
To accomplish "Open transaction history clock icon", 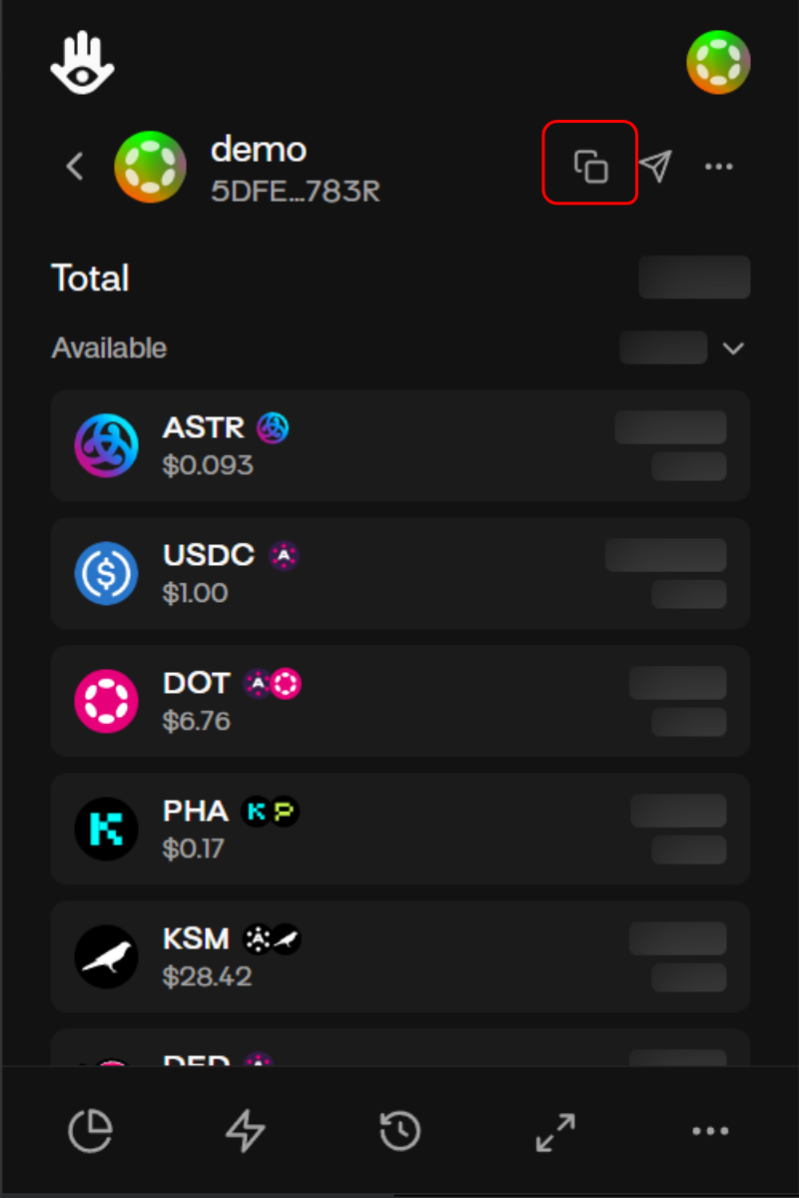I will point(400,1131).
